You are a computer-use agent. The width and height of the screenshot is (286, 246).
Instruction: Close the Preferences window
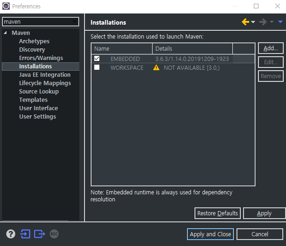coord(278,6)
